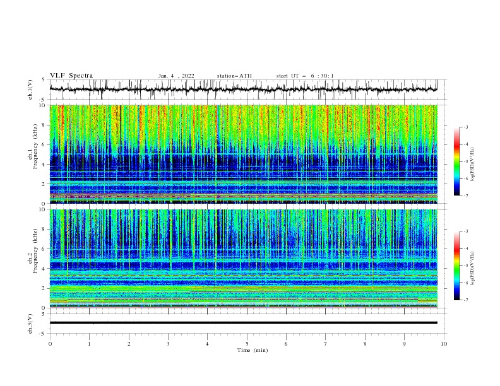Viewport: 500px width, 386px height.
Task: Click the 'Time (min)' axis label
Action: (x=253, y=350)
